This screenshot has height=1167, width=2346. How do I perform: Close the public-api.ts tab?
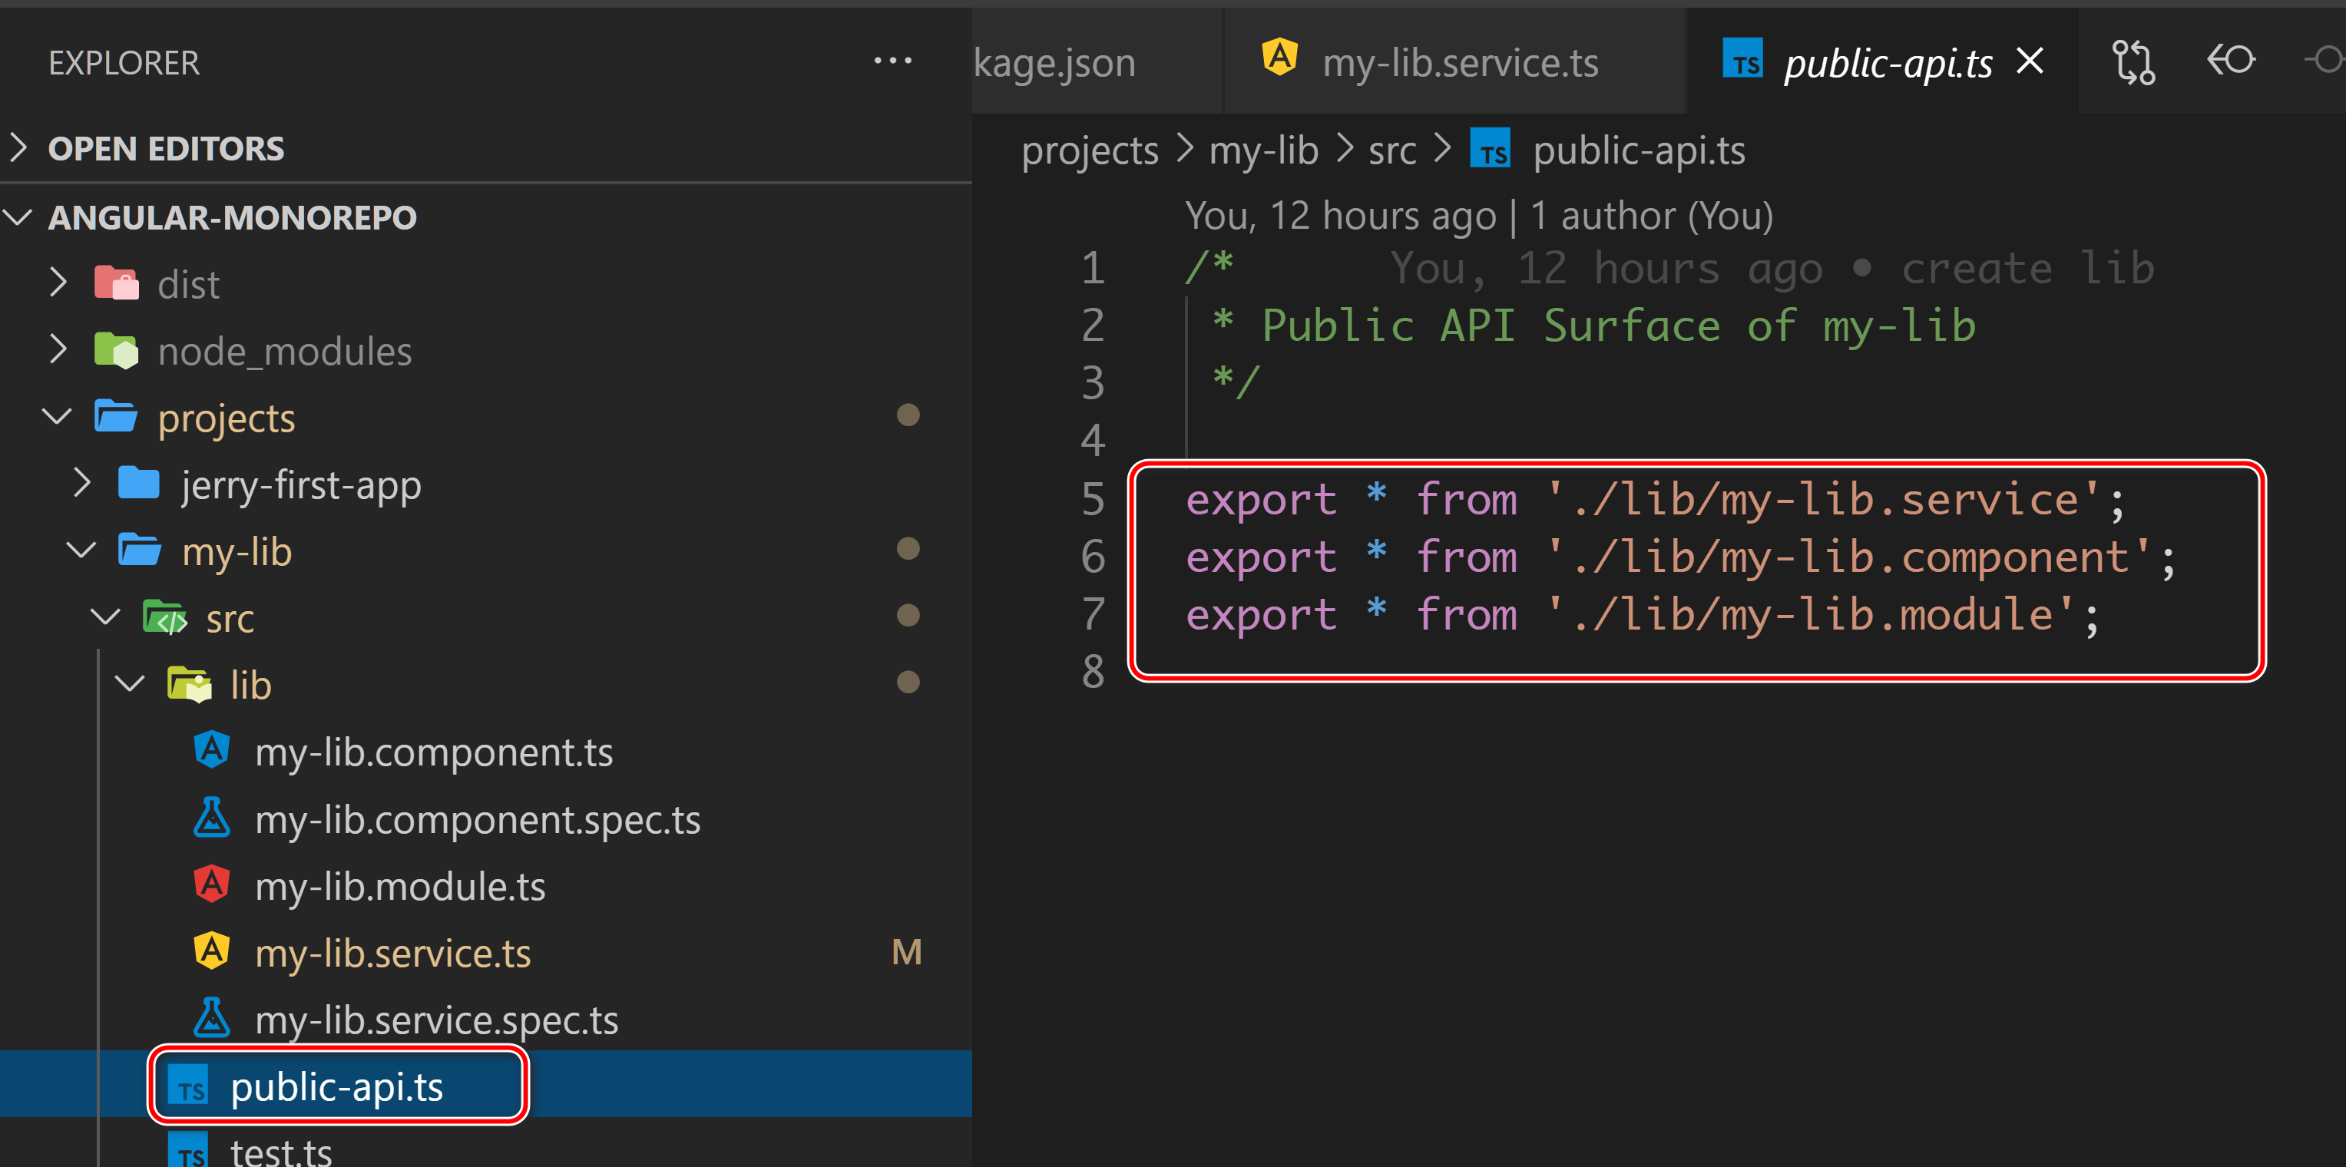pos(2030,62)
